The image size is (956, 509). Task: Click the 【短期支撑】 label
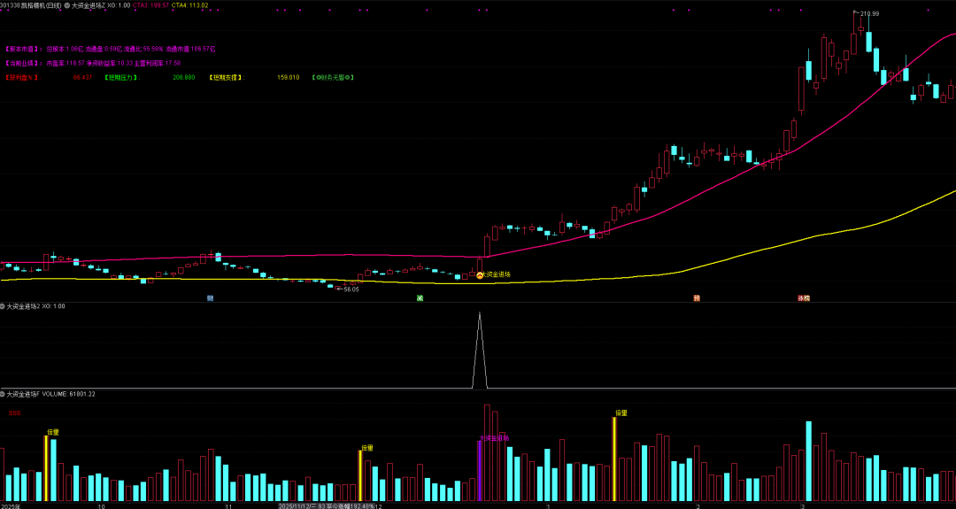coord(225,78)
